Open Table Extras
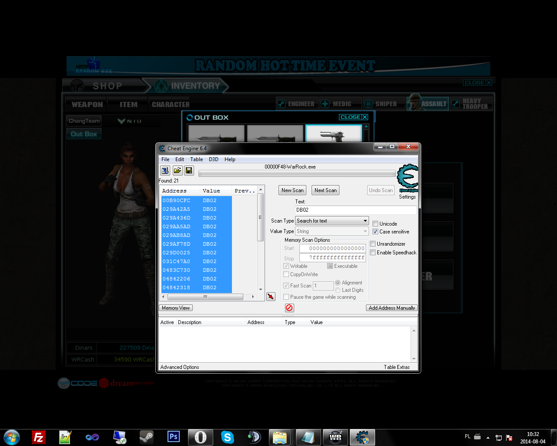 point(397,367)
